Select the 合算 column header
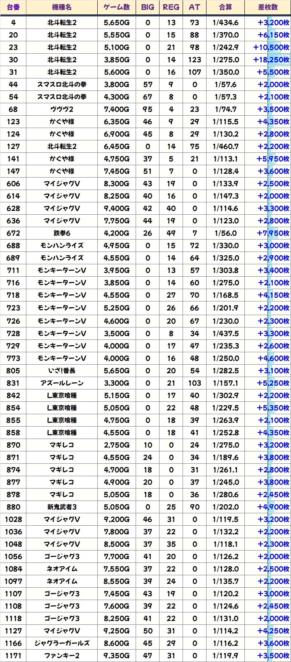 pyautogui.click(x=225, y=7)
